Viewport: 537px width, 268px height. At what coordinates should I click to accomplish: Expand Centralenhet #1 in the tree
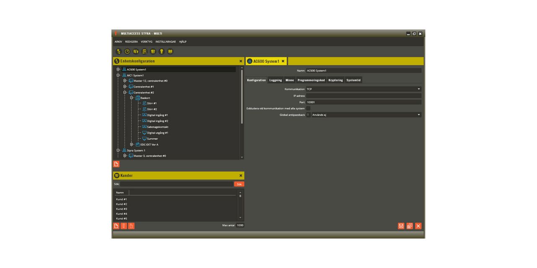pyautogui.click(x=125, y=87)
